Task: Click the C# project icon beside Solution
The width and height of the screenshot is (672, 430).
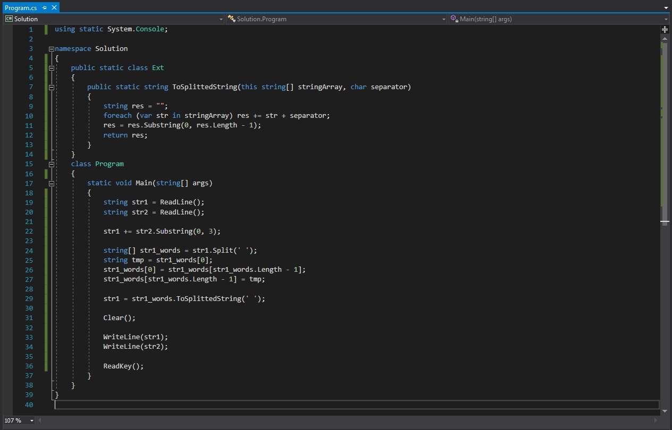Action: click(9, 19)
